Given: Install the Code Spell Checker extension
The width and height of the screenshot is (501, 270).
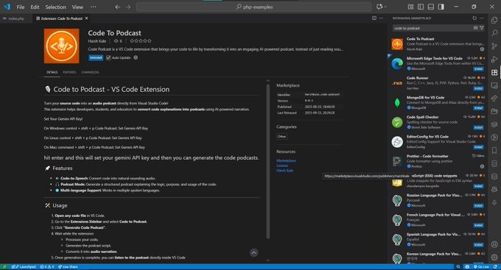Looking at the screenshot, I should click(x=478, y=127).
